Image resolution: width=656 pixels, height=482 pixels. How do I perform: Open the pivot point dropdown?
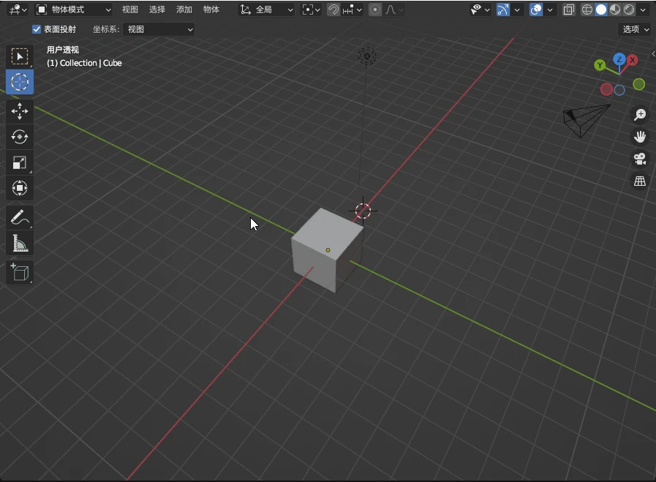312,10
